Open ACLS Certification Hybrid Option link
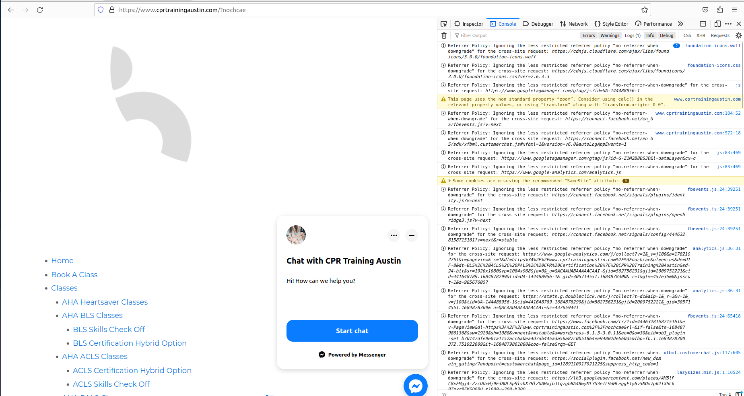 point(132,371)
